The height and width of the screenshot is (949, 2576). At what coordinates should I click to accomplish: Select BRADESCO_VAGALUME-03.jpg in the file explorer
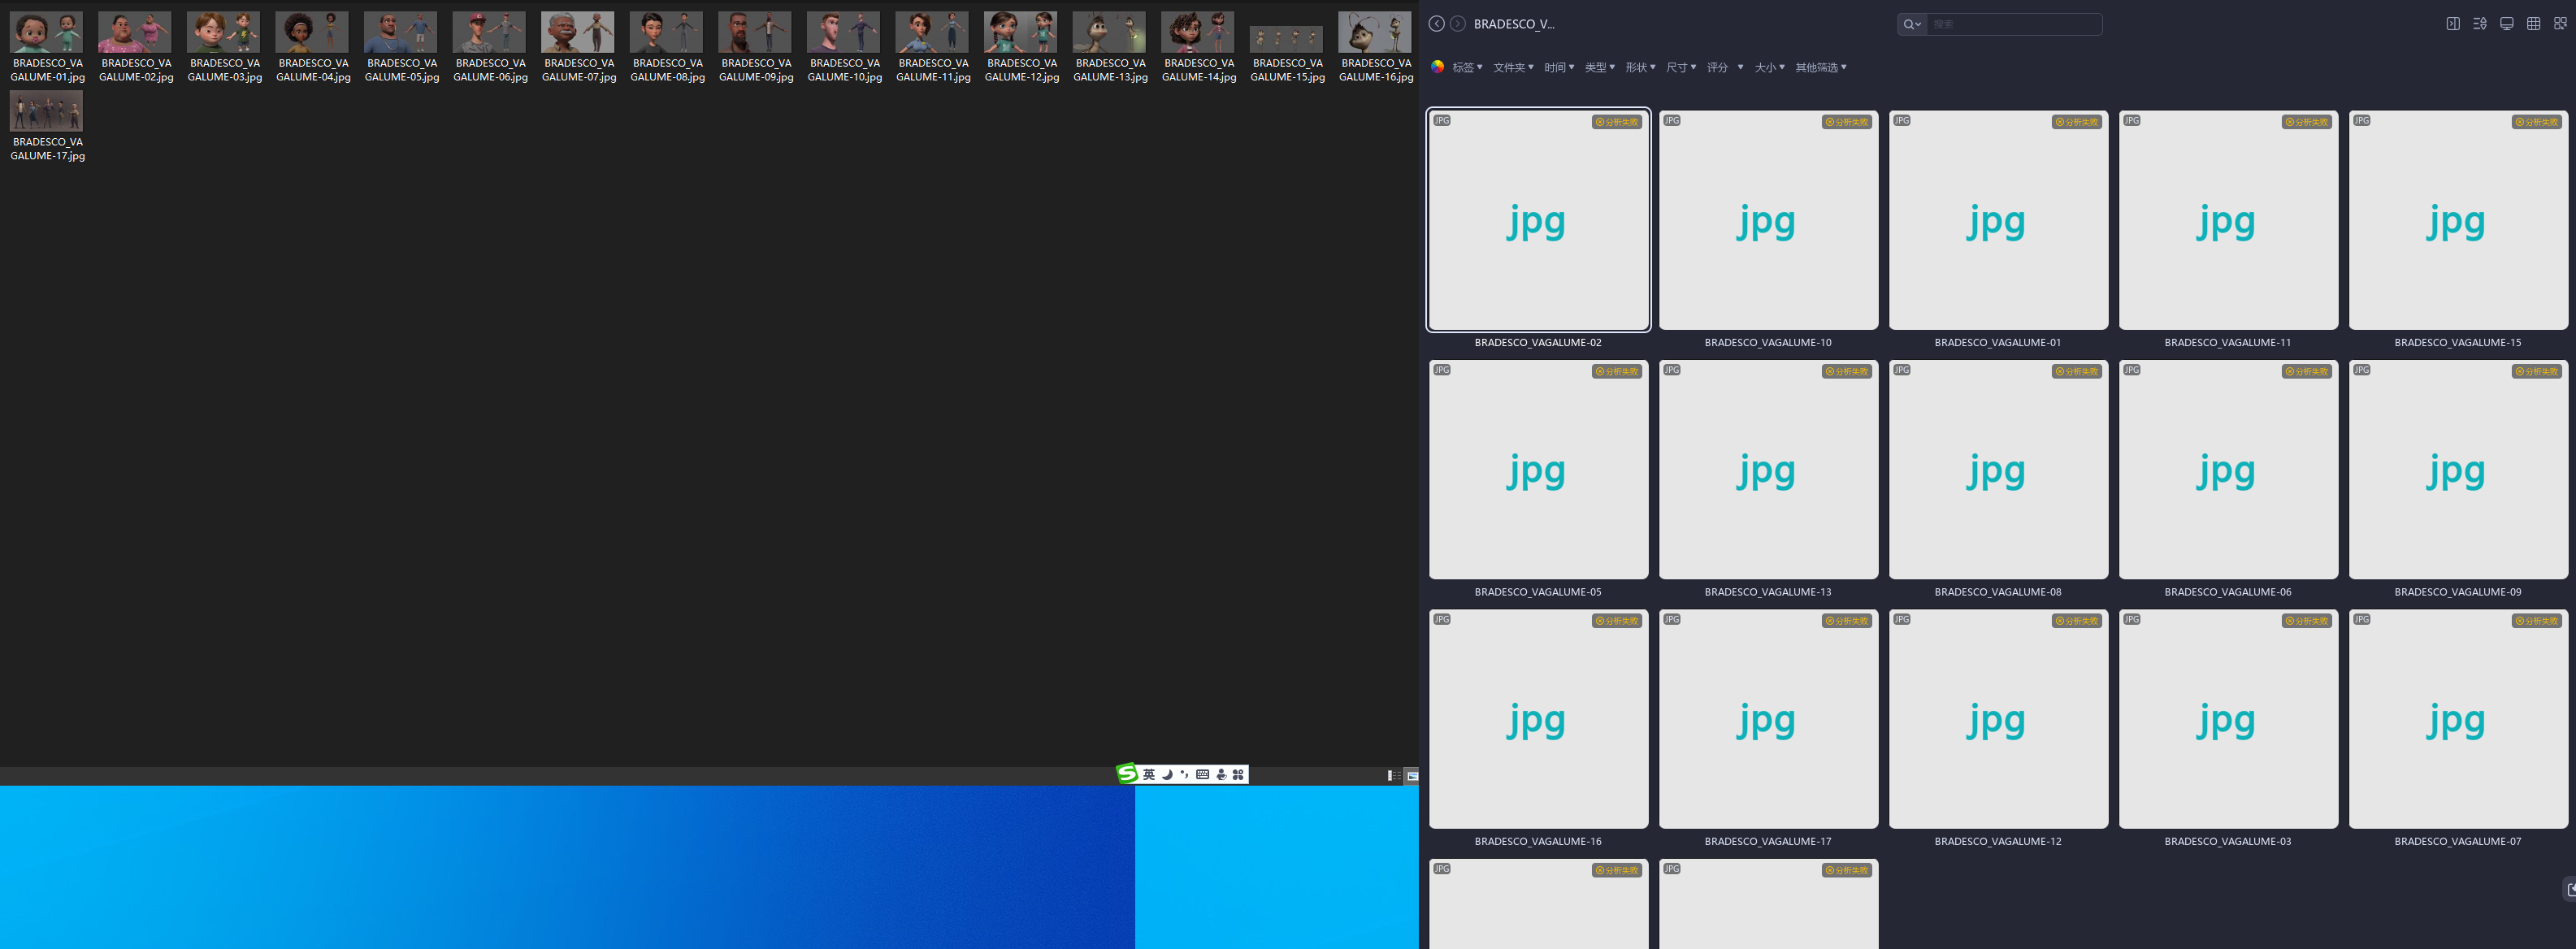click(x=225, y=47)
